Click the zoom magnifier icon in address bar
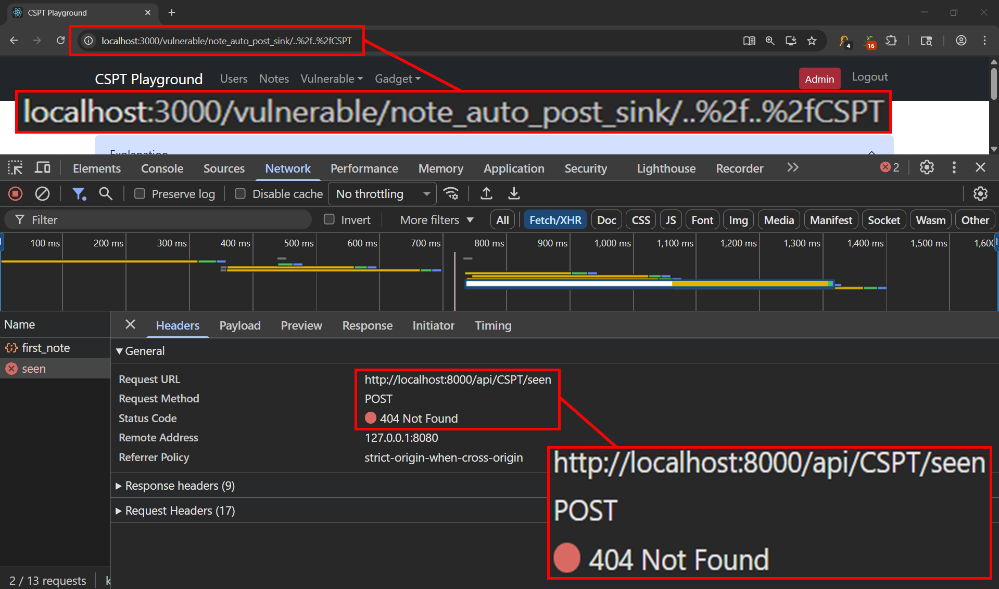Screen dimensions: 999x589 770,41
